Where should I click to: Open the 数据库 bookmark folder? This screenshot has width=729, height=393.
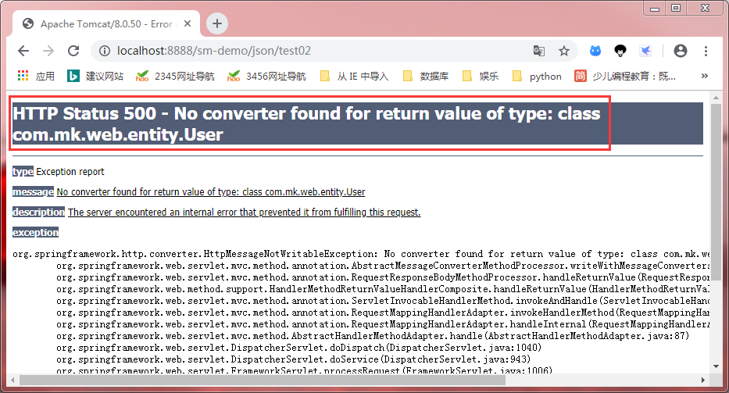tap(425, 77)
